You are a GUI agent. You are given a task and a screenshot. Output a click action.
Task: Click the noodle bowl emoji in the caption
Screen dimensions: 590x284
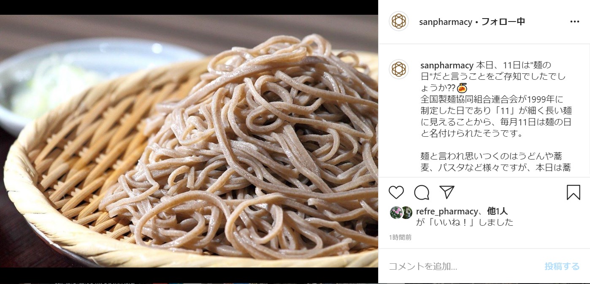(x=462, y=88)
